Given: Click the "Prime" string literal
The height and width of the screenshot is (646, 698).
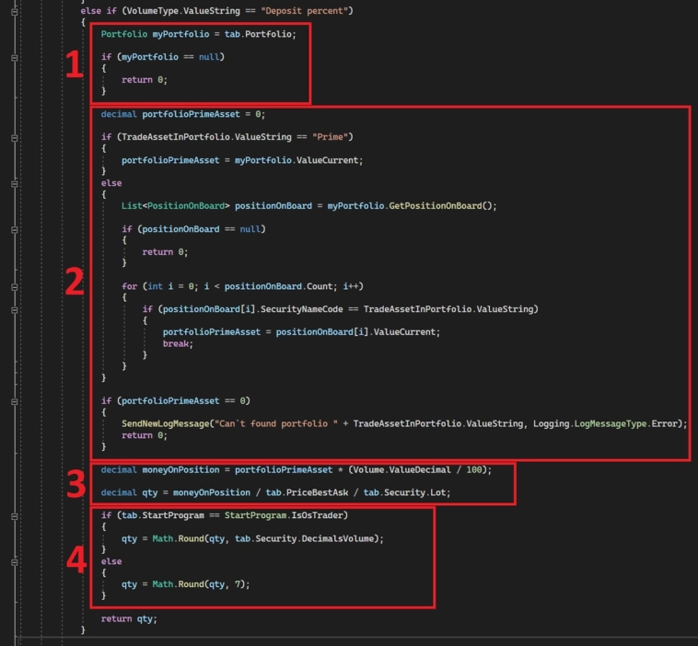Looking at the screenshot, I should click(x=330, y=137).
